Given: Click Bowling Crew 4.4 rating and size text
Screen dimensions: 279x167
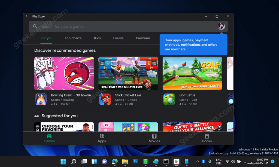Looking at the screenshot, I should [61, 104].
